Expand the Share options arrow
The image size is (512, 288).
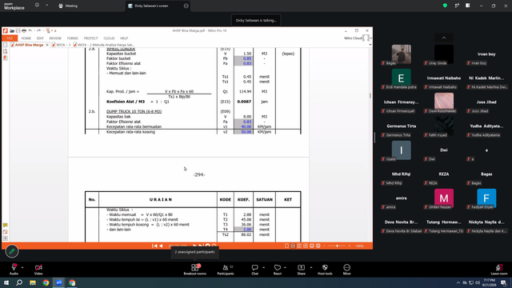[x=311, y=267]
